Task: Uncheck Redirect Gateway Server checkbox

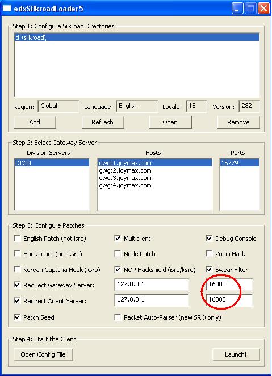Action: pyautogui.click(x=17, y=285)
